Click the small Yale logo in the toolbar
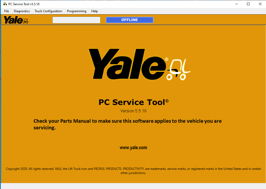266x189 pixels. click(x=13, y=20)
